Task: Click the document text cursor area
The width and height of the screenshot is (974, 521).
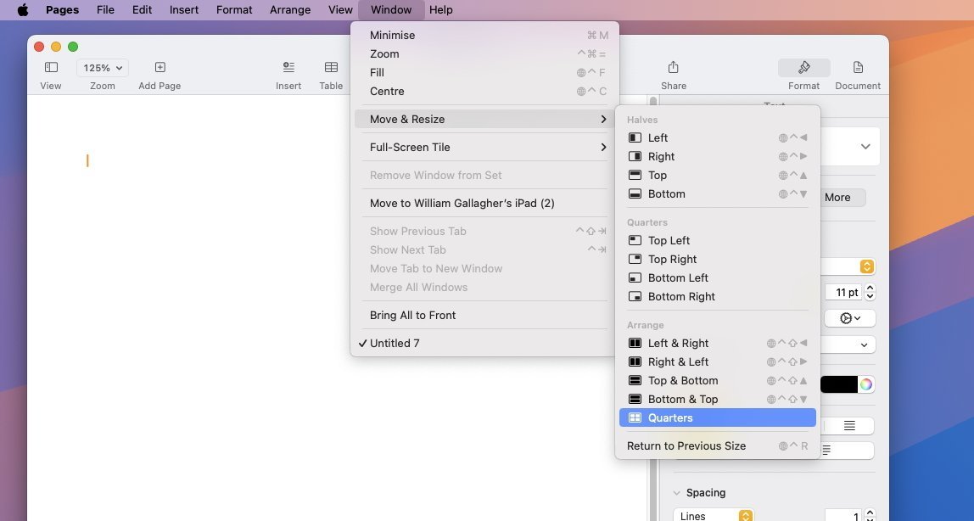Action: tap(87, 161)
